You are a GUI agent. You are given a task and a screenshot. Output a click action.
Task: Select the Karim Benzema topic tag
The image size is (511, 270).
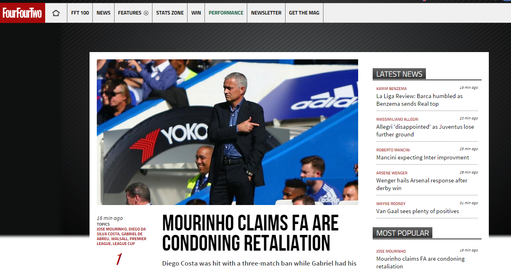click(391, 88)
